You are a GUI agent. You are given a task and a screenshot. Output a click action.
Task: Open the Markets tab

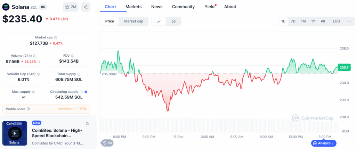tap(133, 7)
